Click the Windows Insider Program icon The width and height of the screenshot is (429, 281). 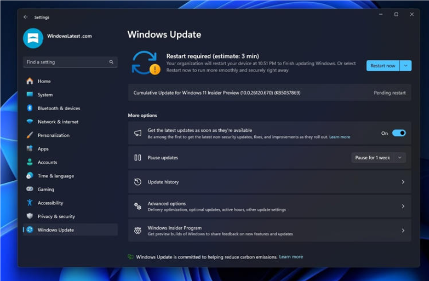point(138,230)
